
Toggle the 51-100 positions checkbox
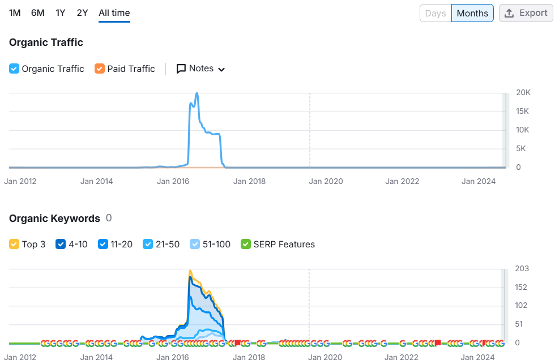pos(195,244)
